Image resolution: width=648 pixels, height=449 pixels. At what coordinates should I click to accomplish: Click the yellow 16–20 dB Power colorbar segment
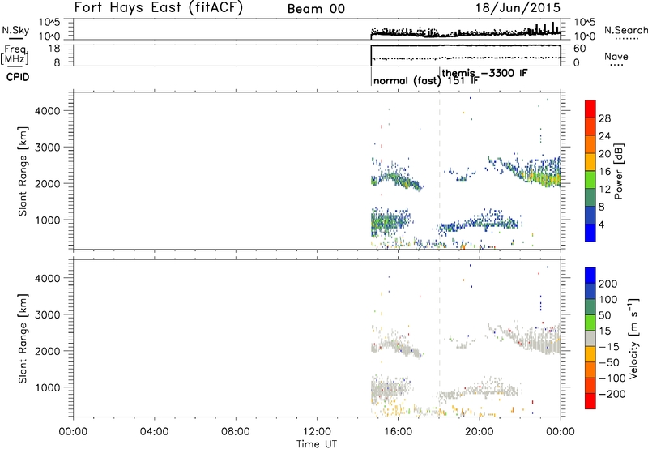pos(590,161)
